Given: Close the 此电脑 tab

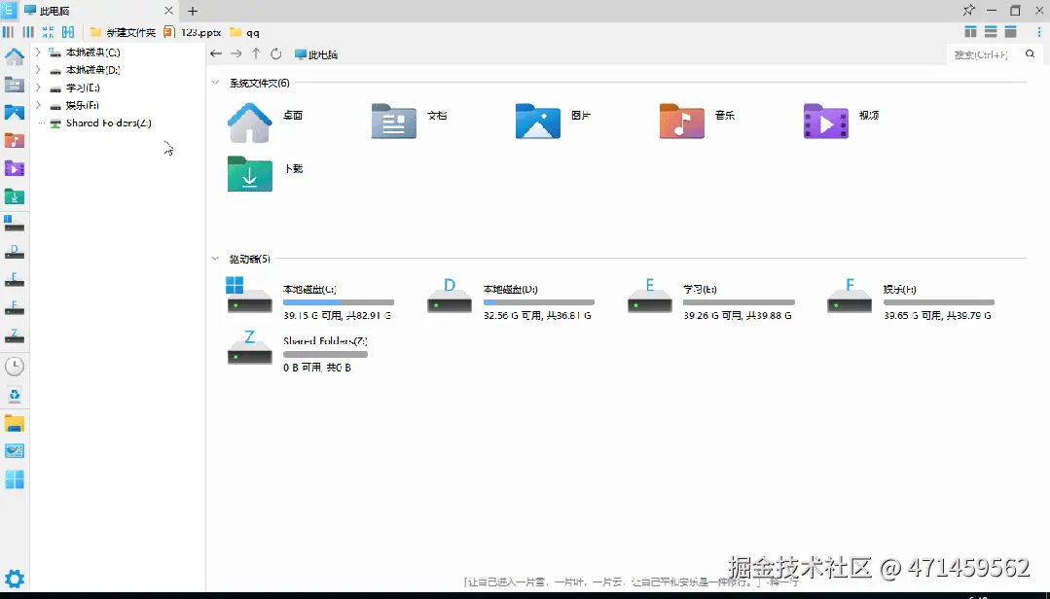Looking at the screenshot, I should point(168,11).
